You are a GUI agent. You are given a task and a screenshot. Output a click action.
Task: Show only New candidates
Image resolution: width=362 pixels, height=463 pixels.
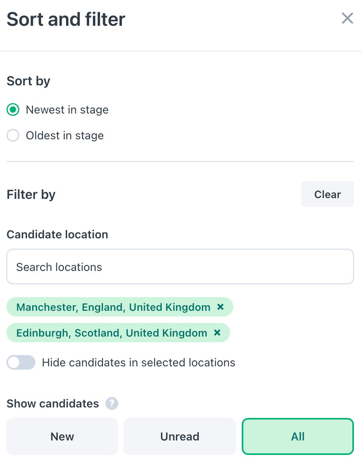(62, 437)
